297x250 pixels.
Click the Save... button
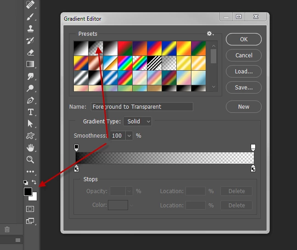point(244,88)
